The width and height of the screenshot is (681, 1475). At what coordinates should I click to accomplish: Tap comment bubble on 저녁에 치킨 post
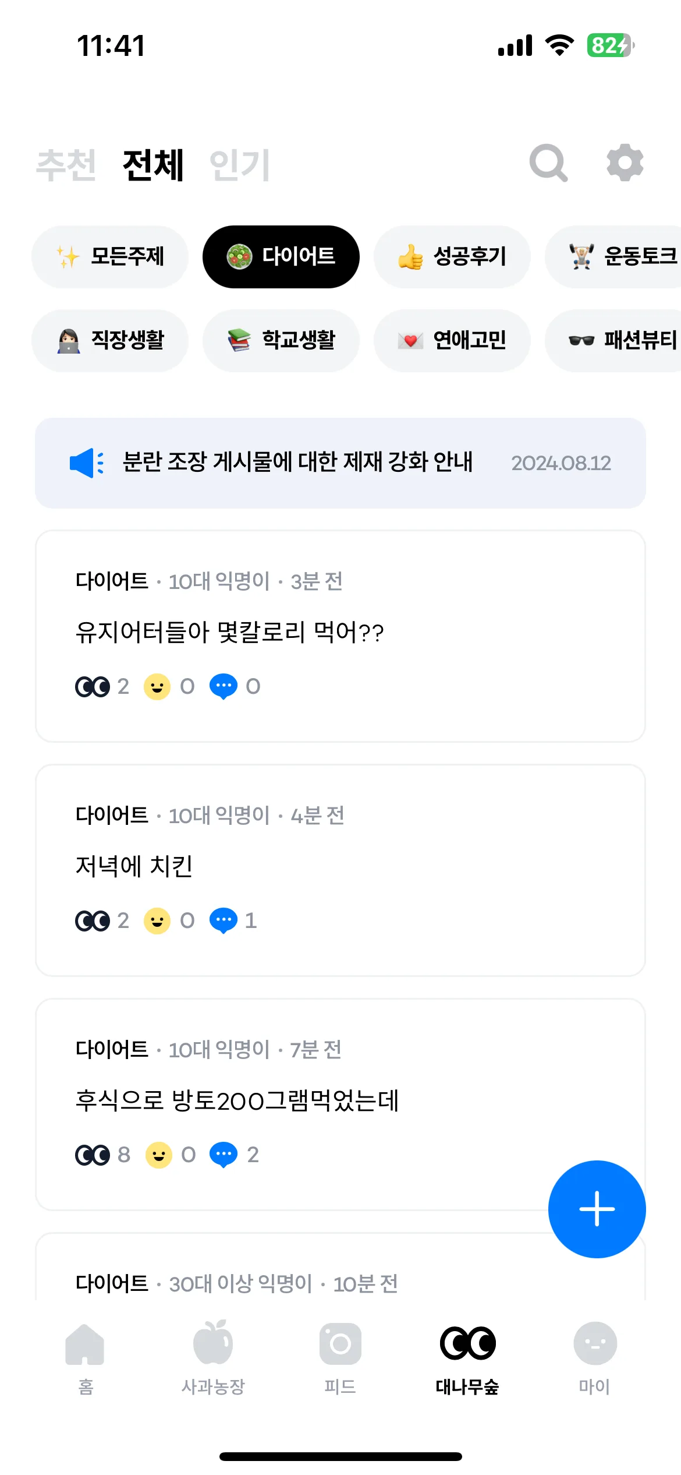(x=224, y=921)
